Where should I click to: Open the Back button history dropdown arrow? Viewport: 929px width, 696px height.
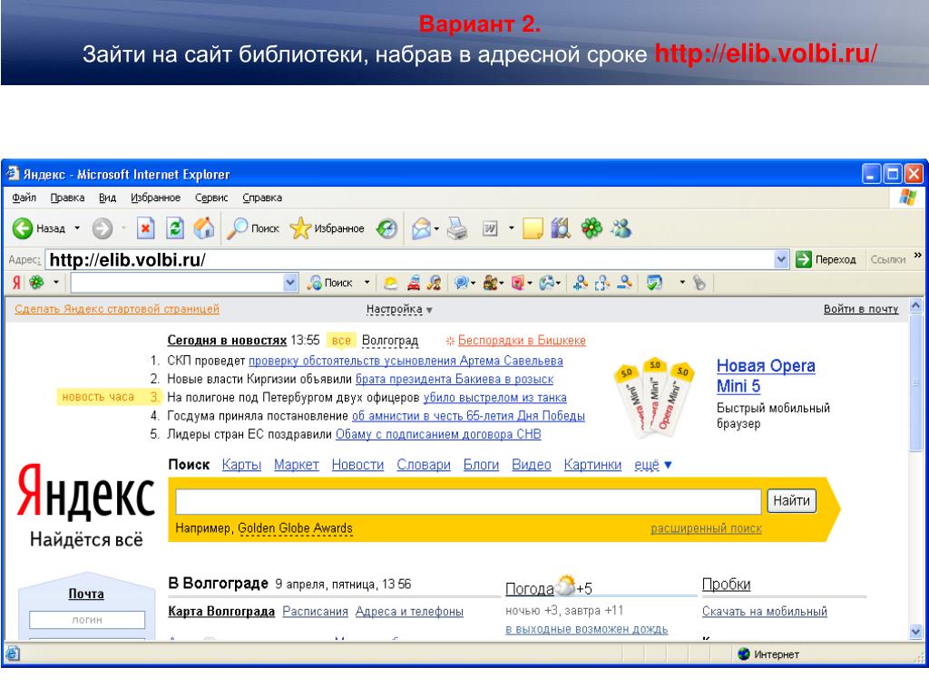coord(77,228)
